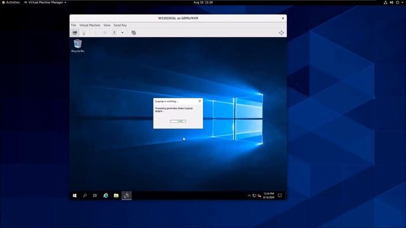Viewport: 406px width, 228px height.
Task: Open the Manage VM Snapshots icon
Action: click(x=134, y=33)
